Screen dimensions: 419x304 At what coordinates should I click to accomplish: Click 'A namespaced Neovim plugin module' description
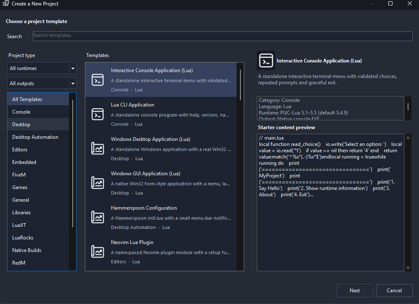pyautogui.click(x=171, y=252)
